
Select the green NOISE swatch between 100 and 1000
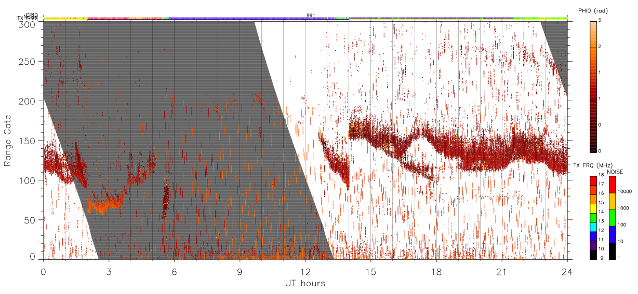(612, 217)
